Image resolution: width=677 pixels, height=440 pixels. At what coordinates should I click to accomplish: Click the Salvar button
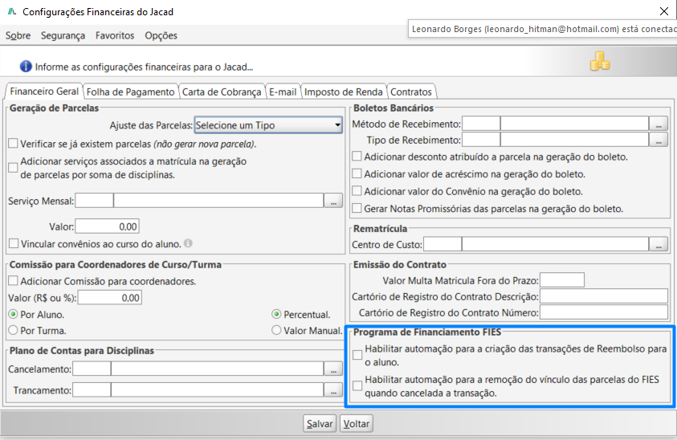point(320,424)
